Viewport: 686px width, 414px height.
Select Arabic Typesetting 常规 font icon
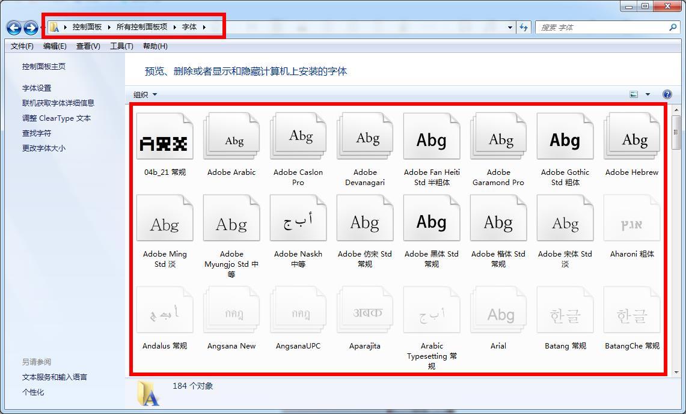pos(432,310)
